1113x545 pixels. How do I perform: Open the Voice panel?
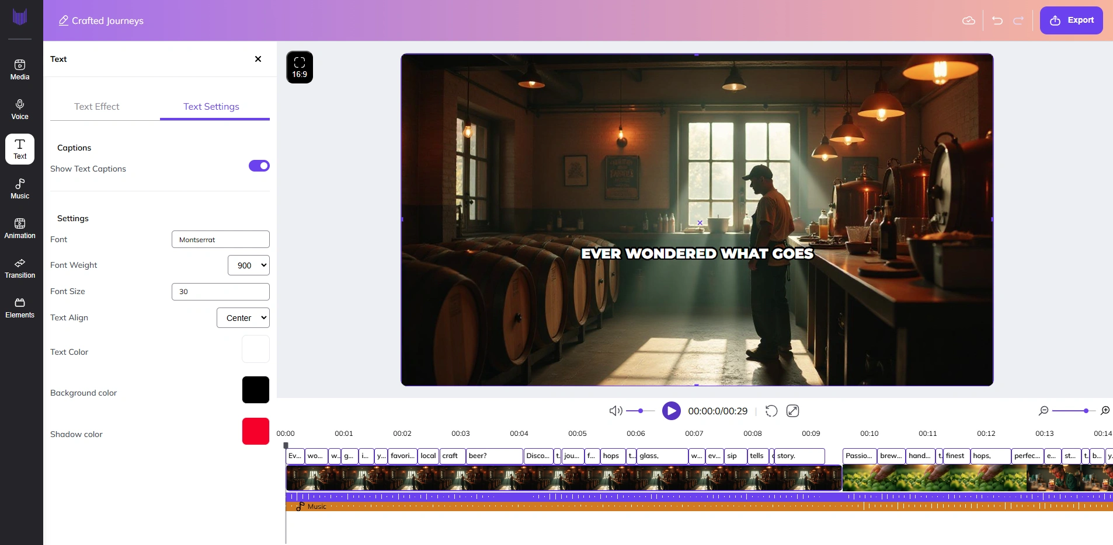point(20,109)
